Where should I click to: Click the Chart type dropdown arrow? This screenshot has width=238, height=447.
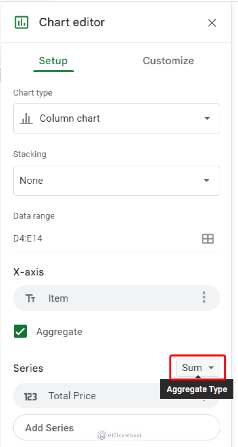coord(207,118)
